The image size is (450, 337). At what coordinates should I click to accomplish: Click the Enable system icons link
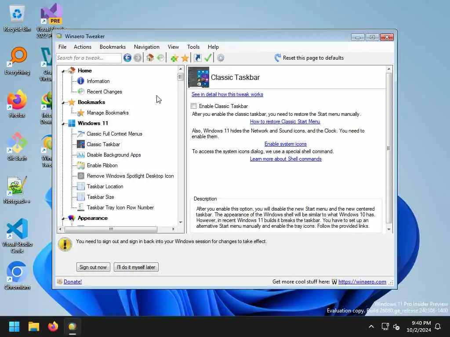pyautogui.click(x=285, y=144)
